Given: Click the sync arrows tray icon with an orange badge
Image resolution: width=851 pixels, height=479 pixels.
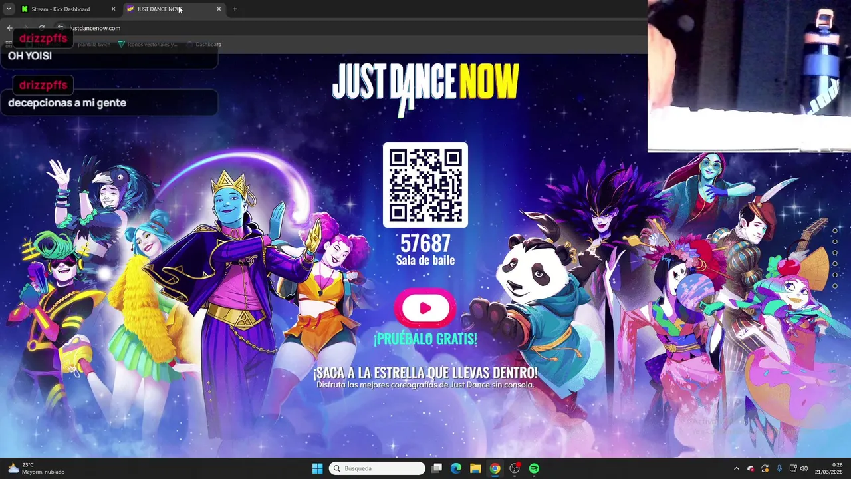Looking at the screenshot, I should coord(765,468).
